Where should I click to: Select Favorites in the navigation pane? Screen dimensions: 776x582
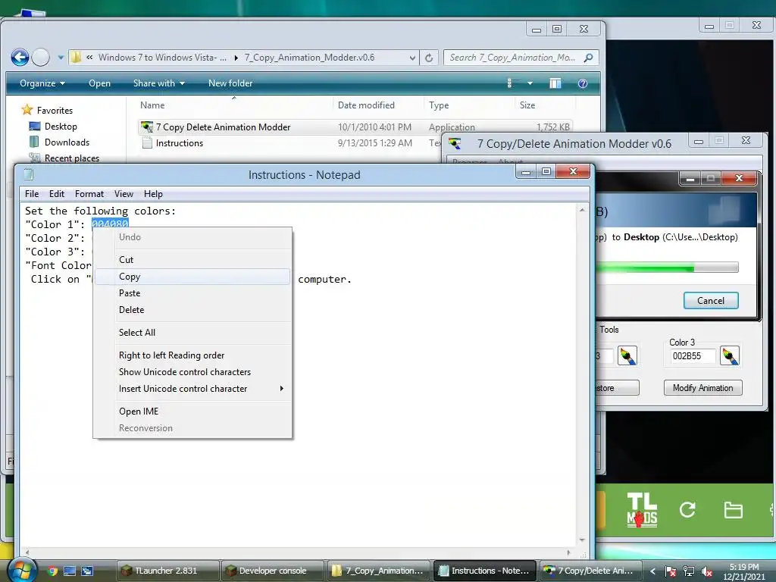click(x=48, y=110)
